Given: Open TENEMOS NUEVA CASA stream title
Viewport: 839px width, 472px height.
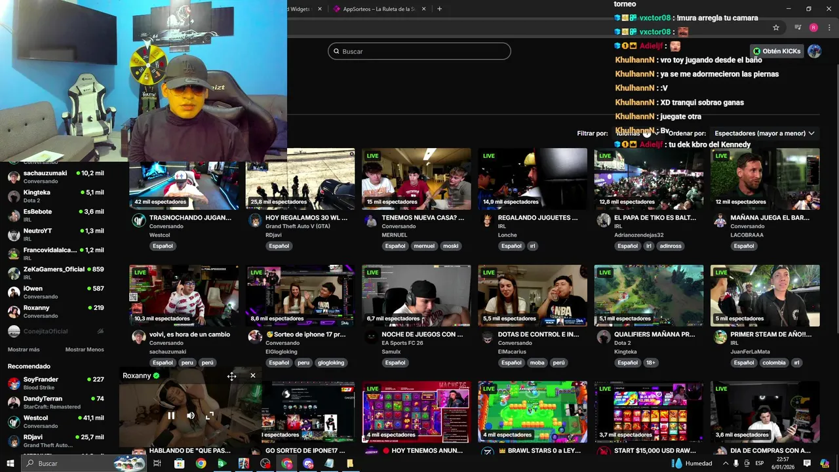Looking at the screenshot, I should (423, 218).
